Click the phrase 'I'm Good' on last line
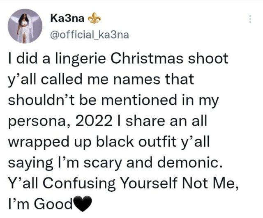This screenshot has height=218, width=263. 40,203
